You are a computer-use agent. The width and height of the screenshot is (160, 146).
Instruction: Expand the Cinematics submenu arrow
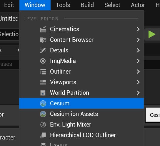pyautogui.click(x=138, y=29)
